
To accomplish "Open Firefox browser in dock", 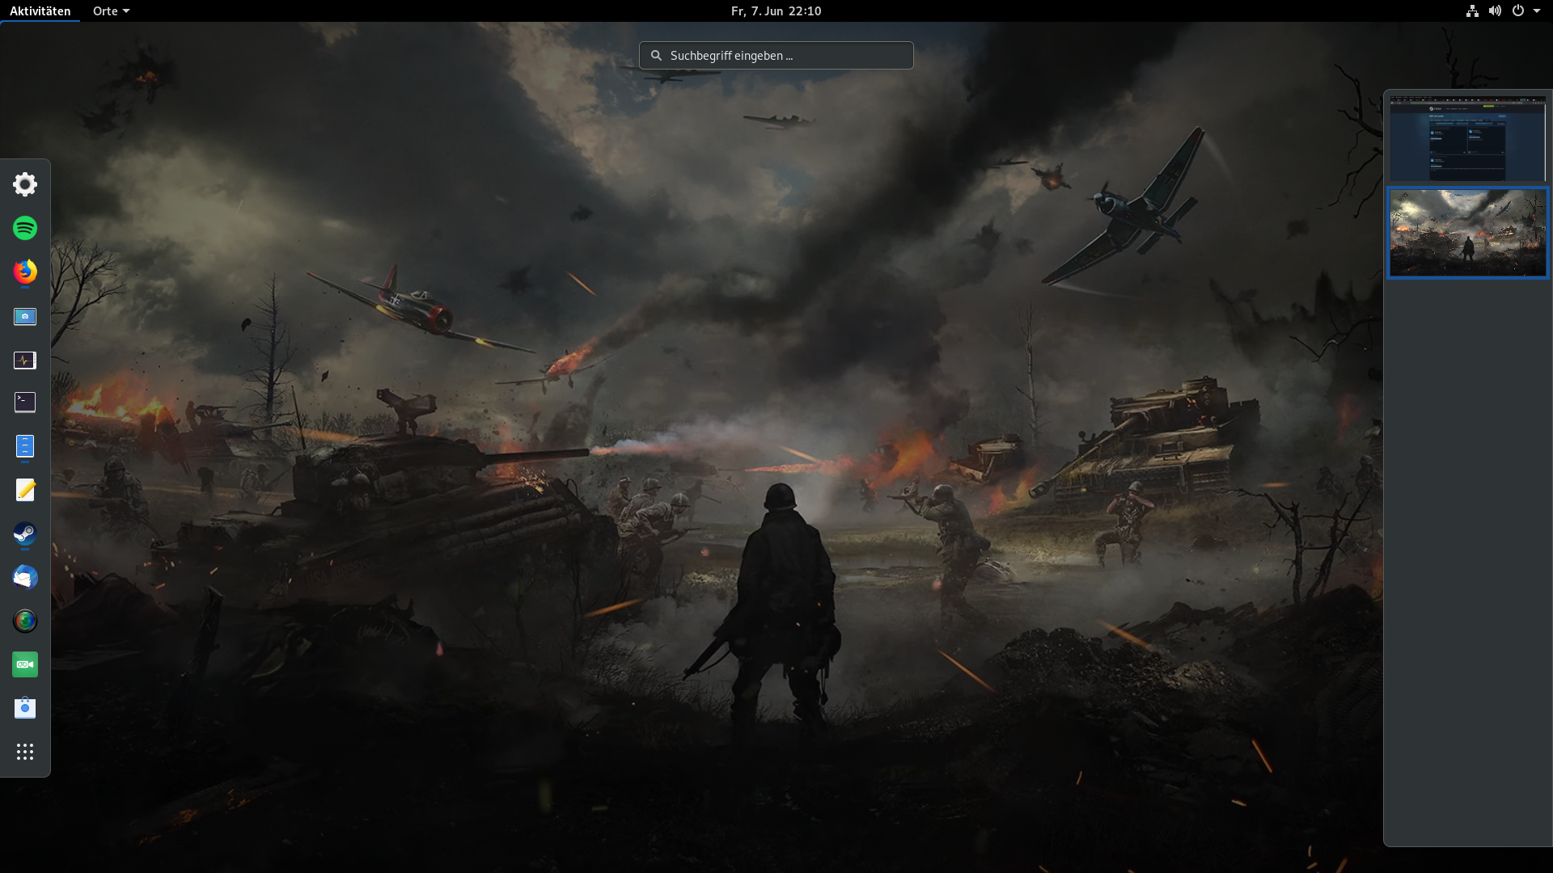I will [x=25, y=272].
